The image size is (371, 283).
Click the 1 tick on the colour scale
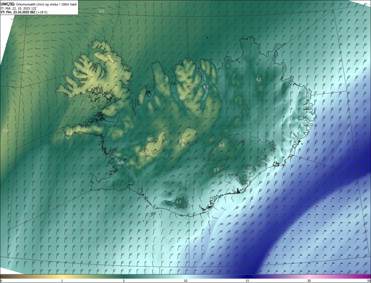[x=62, y=281]
